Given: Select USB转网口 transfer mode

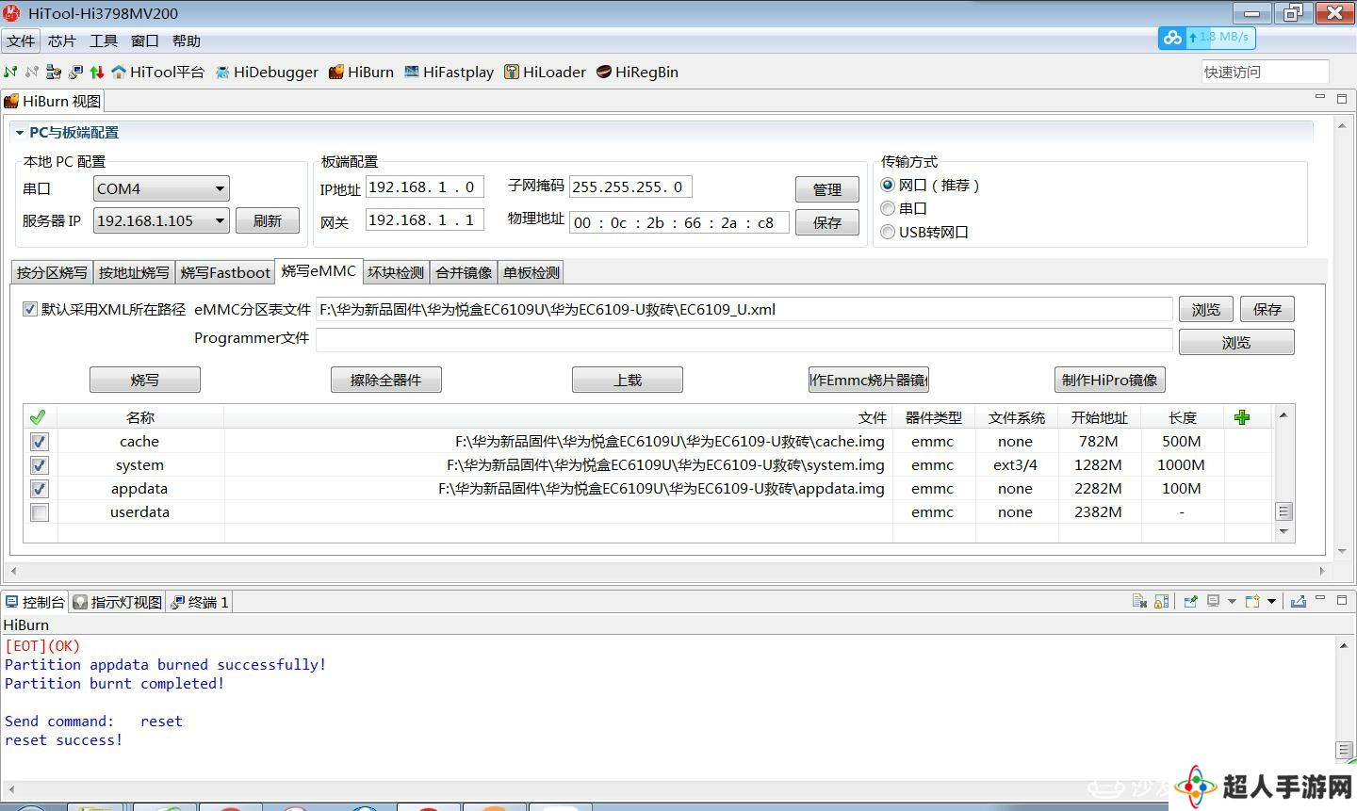Looking at the screenshot, I should coord(888,232).
